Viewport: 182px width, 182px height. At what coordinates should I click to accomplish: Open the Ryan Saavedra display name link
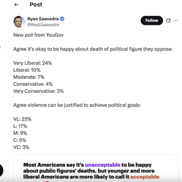[x=43, y=19]
